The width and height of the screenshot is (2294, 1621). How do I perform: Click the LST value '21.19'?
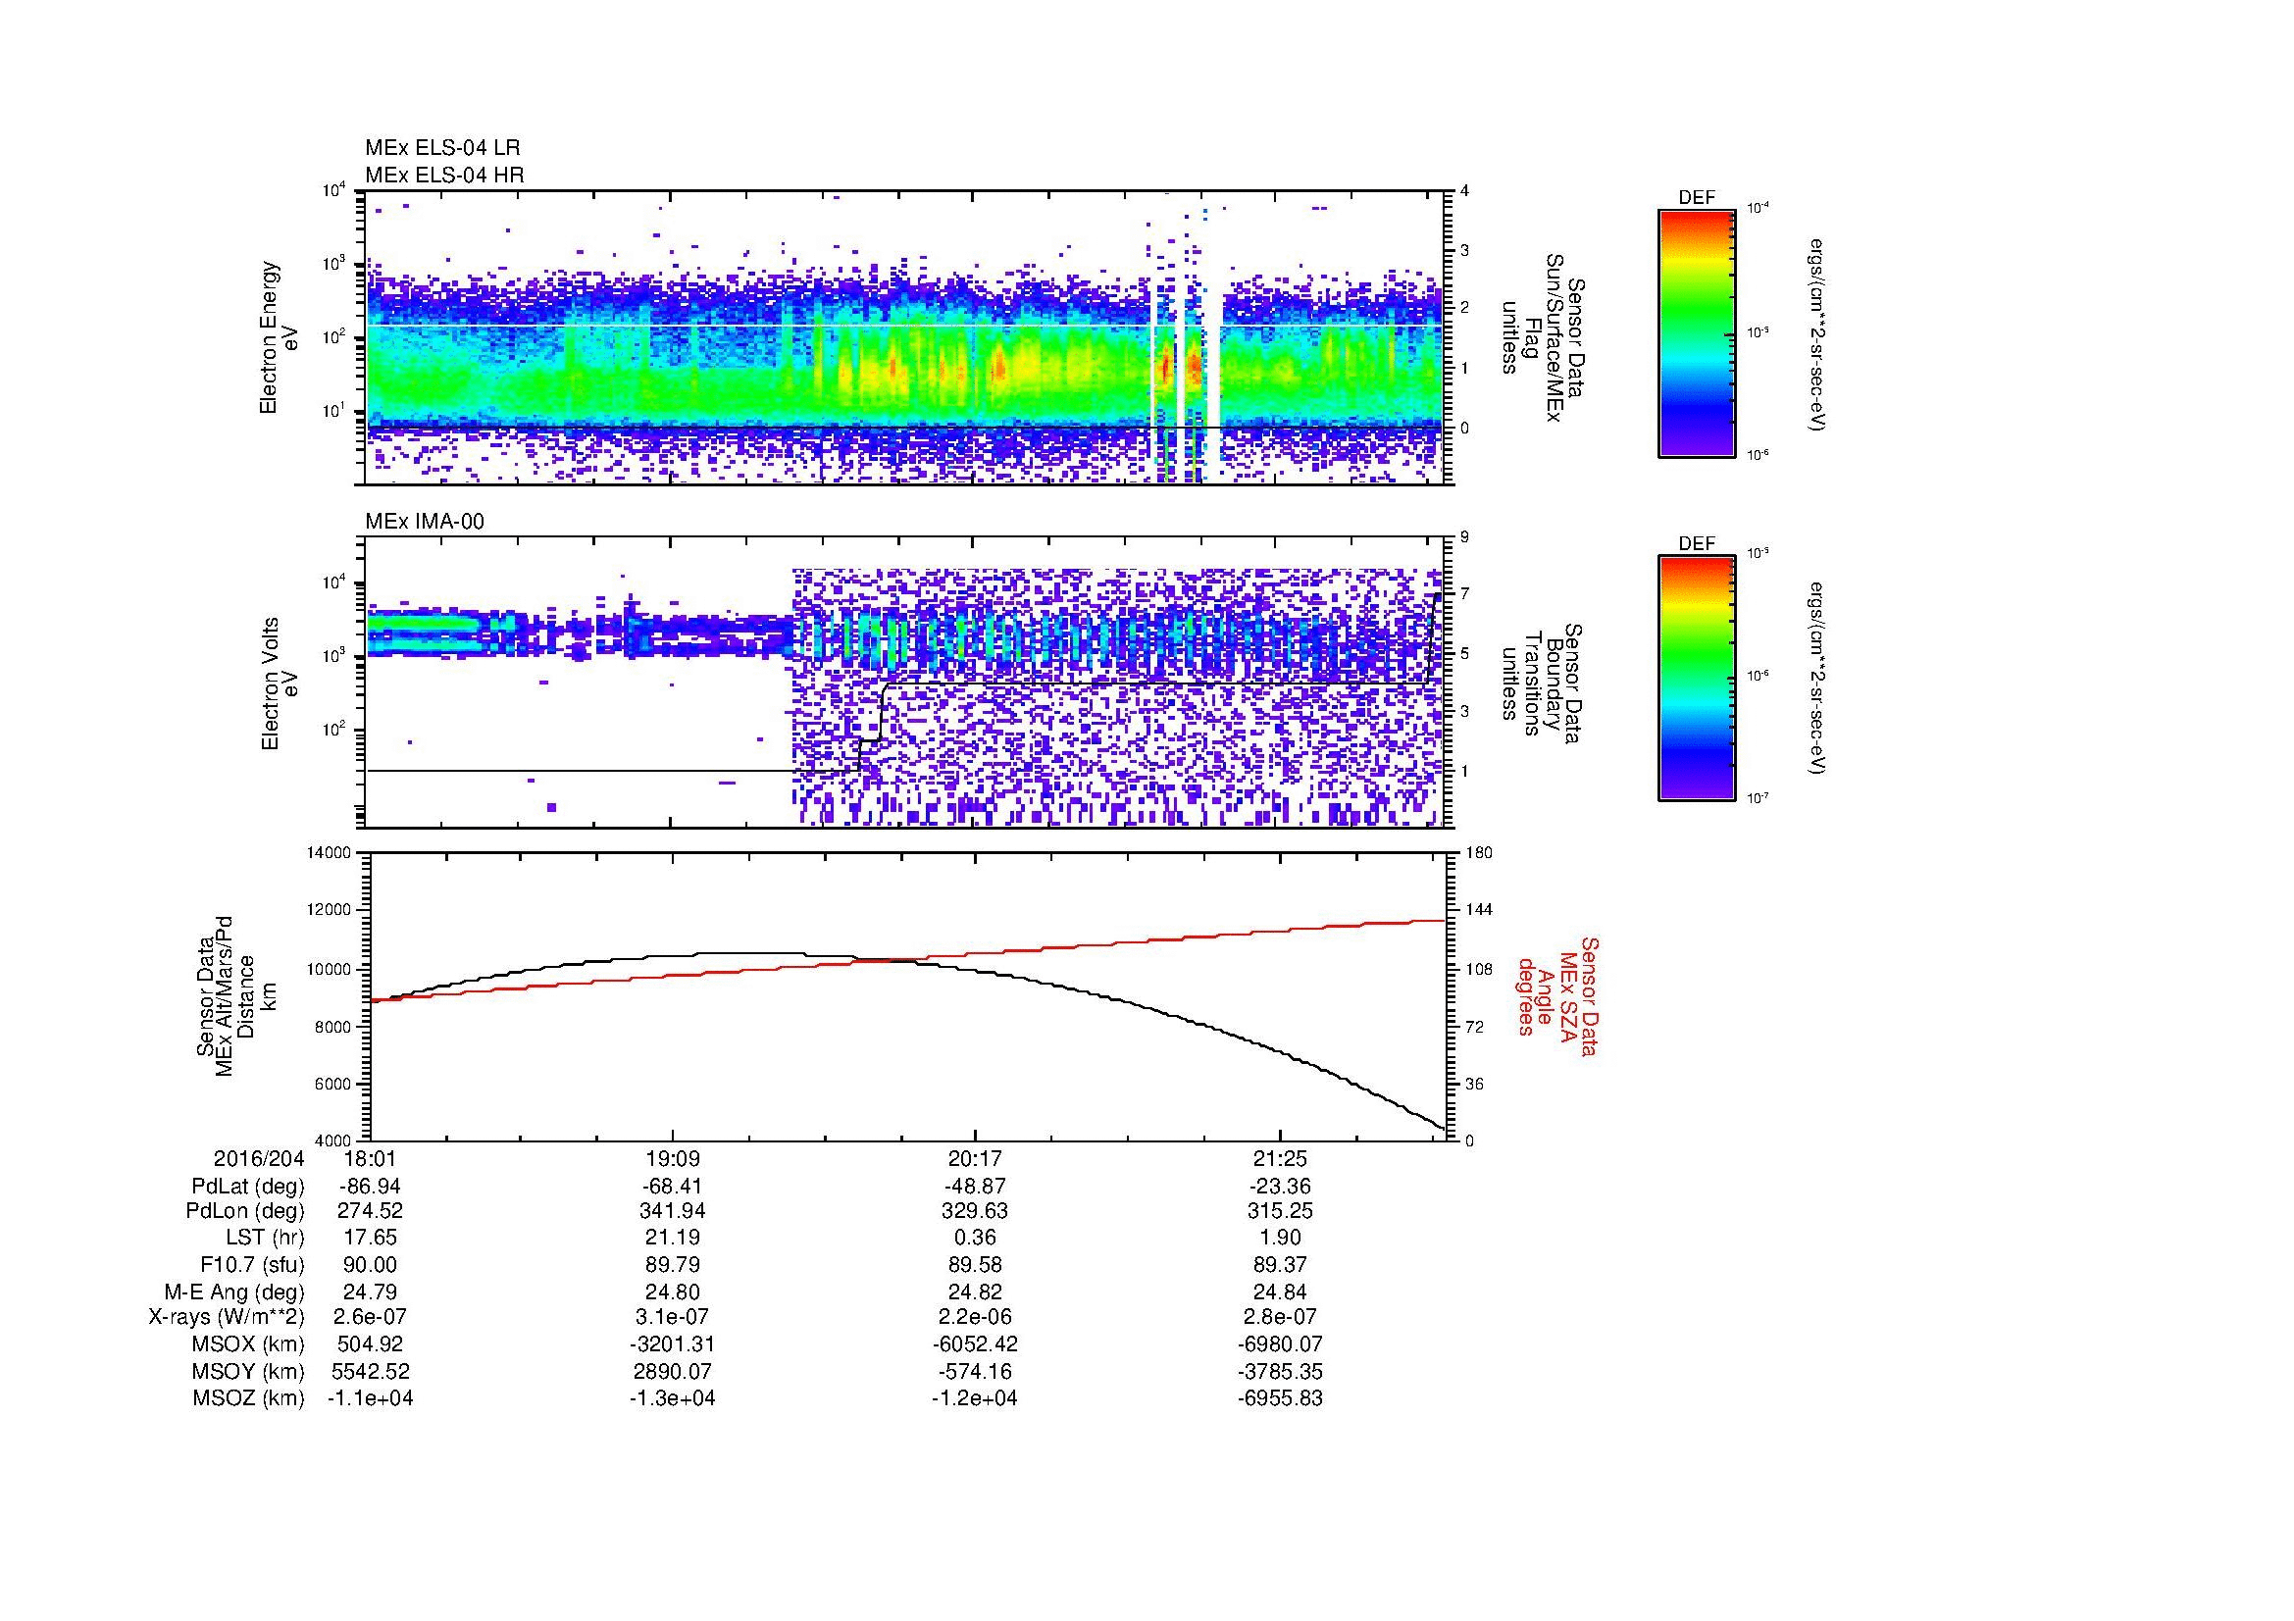click(x=674, y=1239)
